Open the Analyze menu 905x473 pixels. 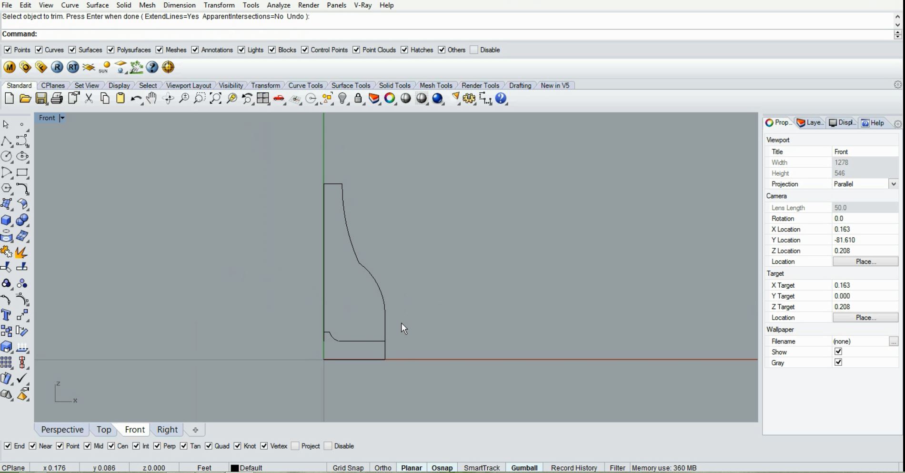[x=279, y=5]
